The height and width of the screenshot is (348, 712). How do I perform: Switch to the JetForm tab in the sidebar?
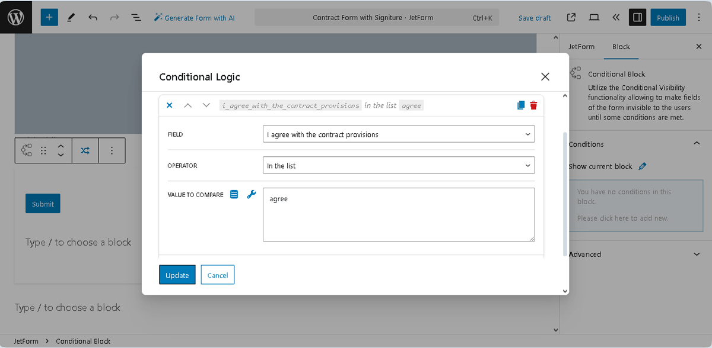tap(581, 46)
